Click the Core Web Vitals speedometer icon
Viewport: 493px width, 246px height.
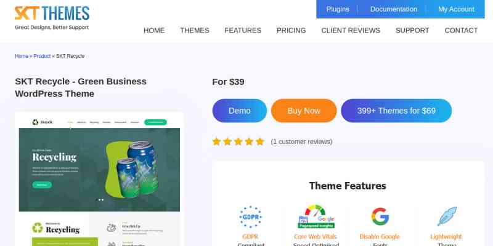[316, 216]
